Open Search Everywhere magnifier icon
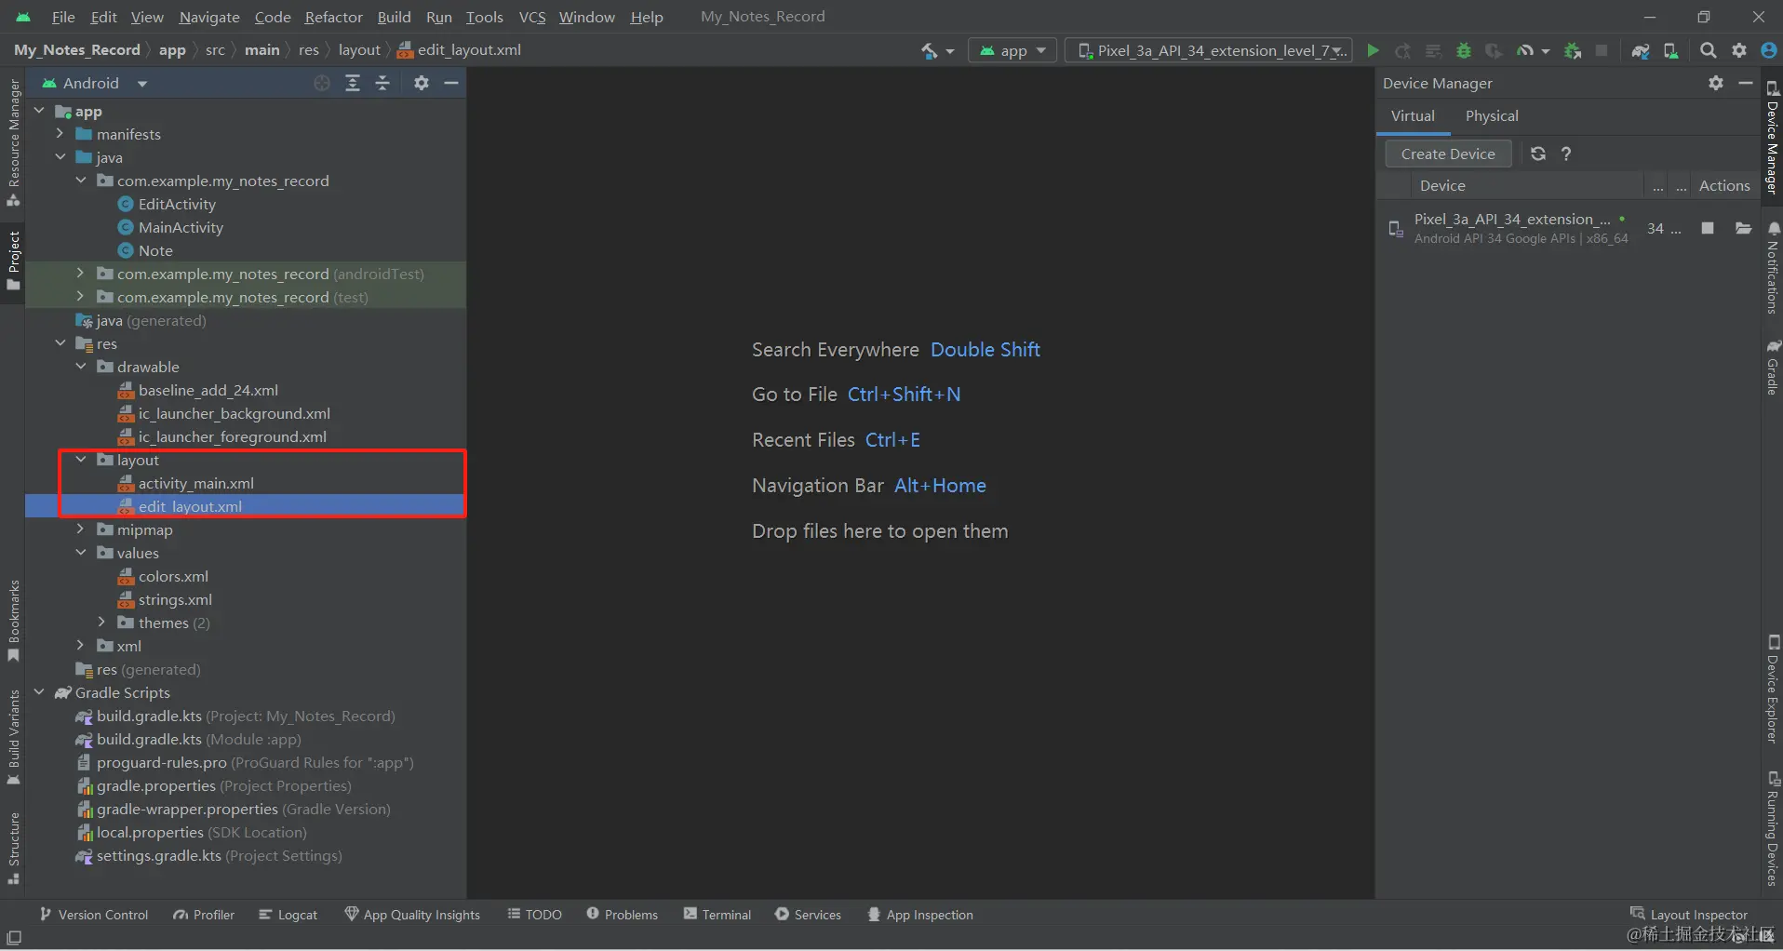The image size is (1783, 951). 1709,50
